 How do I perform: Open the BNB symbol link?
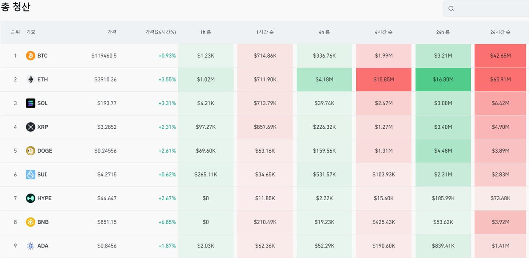pyautogui.click(x=43, y=222)
